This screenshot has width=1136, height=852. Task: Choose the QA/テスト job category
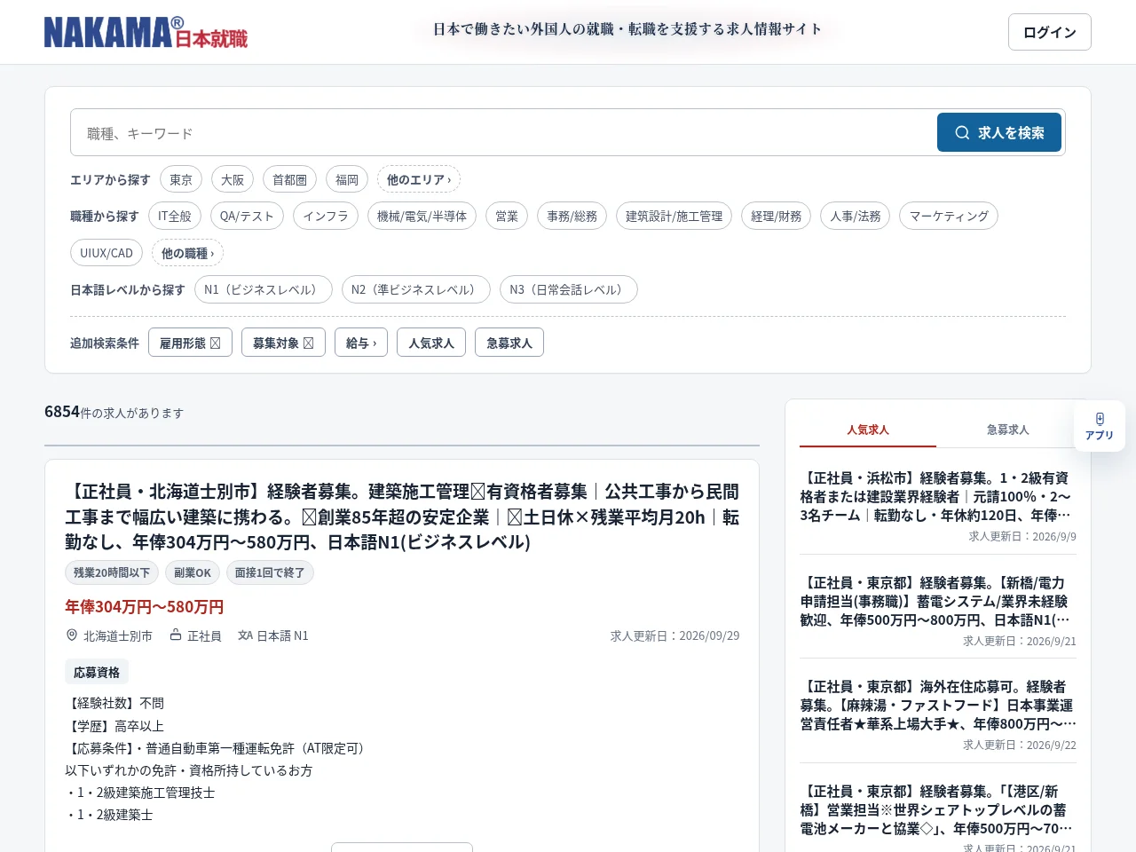click(x=247, y=216)
